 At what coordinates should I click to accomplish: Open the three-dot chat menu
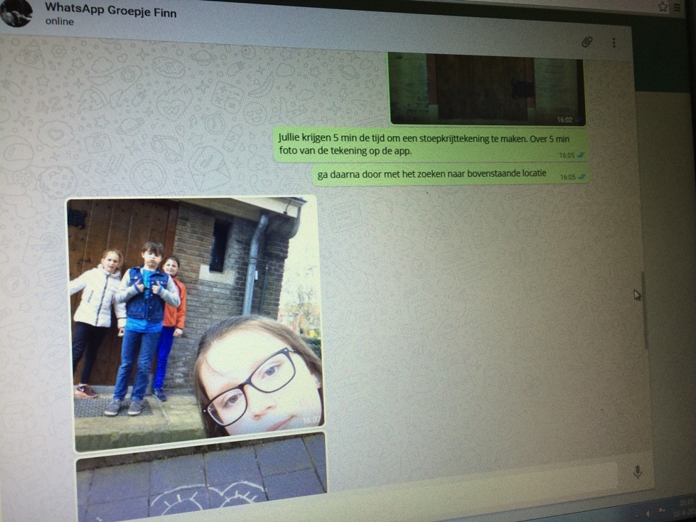click(614, 43)
